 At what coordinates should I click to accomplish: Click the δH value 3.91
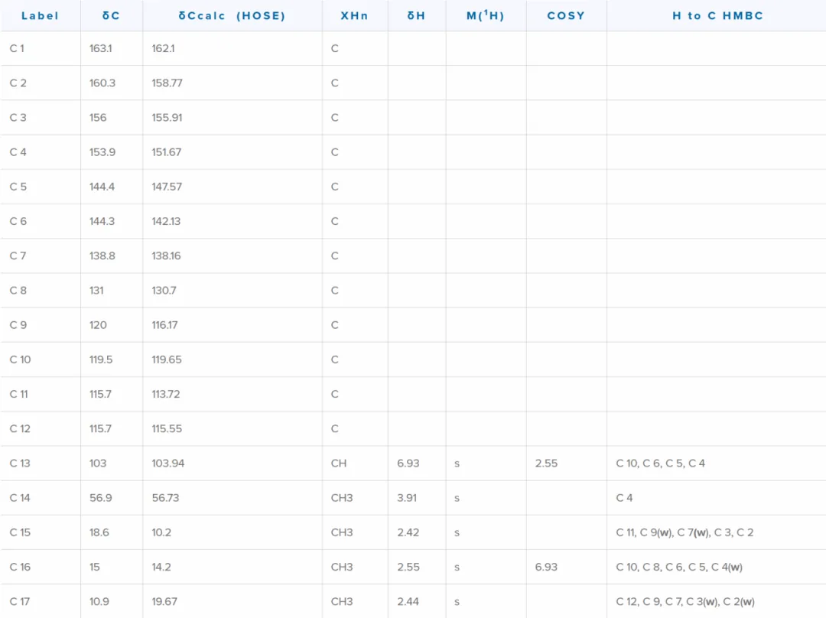pos(407,498)
